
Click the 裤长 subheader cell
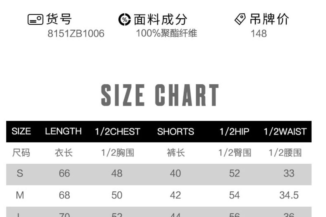pyautogui.click(x=176, y=153)
